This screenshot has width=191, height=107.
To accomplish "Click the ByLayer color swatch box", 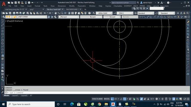I will pyautogui.click(x=60, y=17).
